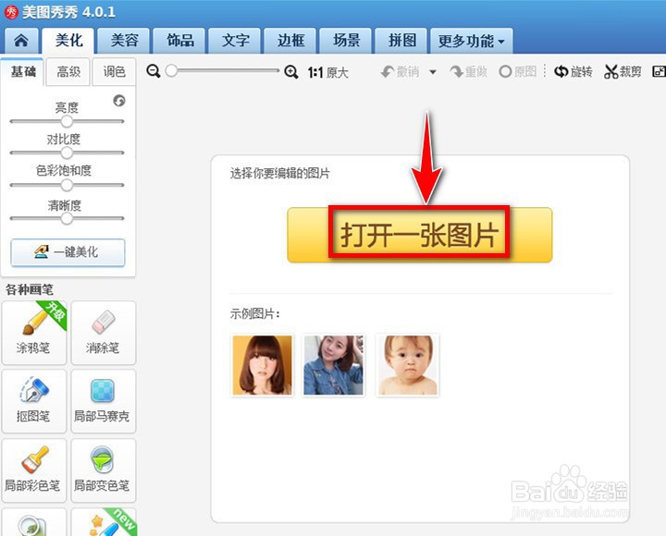Click the zoom out magnifier icon

(x=154, y=71)
